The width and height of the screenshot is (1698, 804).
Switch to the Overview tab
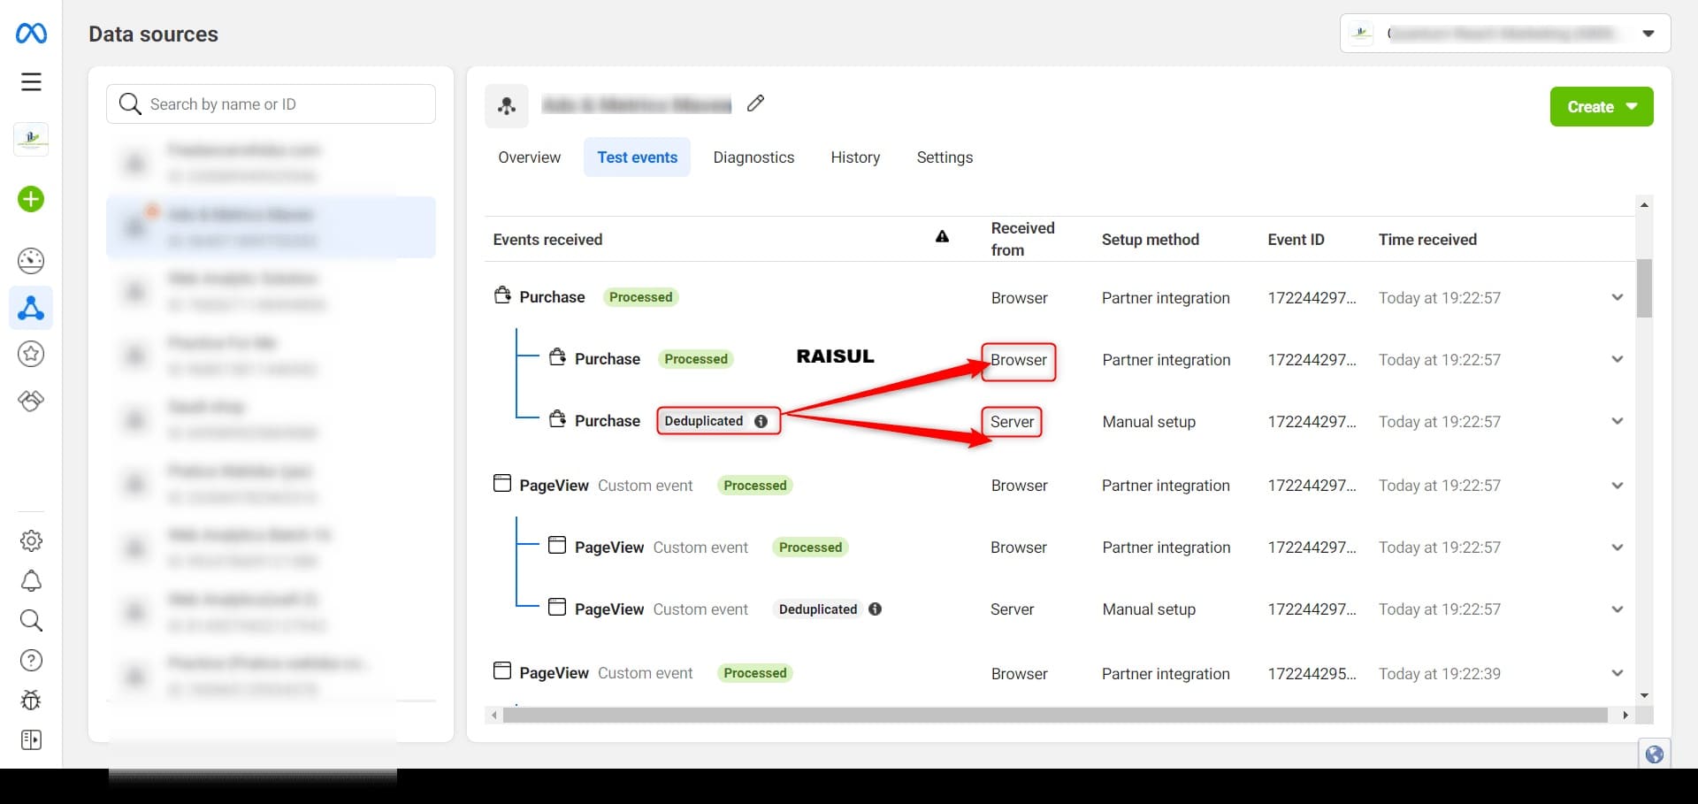point(529,157)
